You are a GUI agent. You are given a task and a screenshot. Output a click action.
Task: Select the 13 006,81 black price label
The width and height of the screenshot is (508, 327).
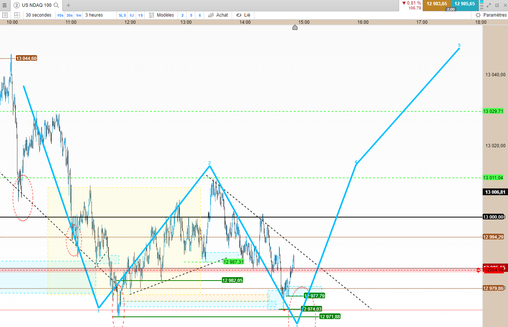494,192
